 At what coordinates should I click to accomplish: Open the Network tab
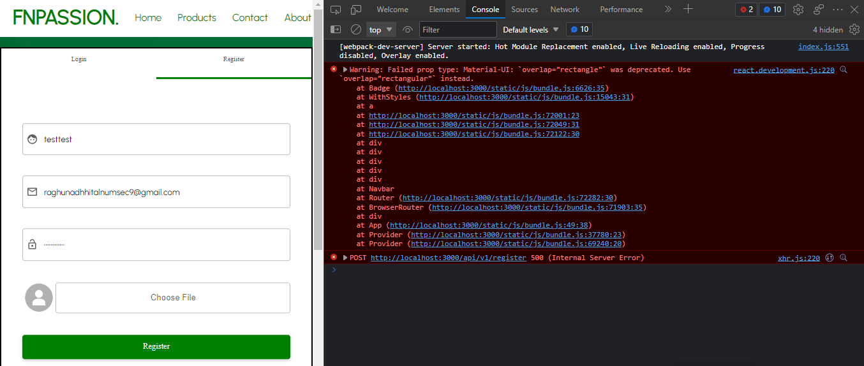point(565,10)
